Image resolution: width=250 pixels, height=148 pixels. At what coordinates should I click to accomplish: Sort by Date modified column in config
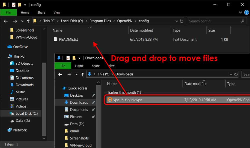click(x=141, y=30)
